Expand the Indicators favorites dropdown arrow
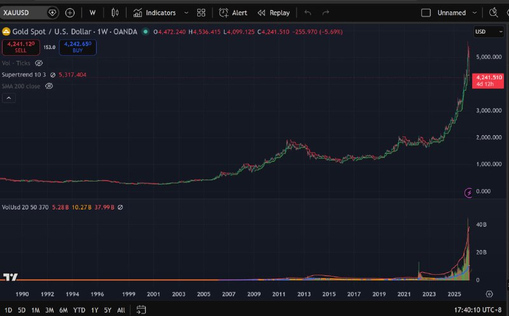This screenshot has width=509, height=316. pyautogui.click(x=185, y=13)
